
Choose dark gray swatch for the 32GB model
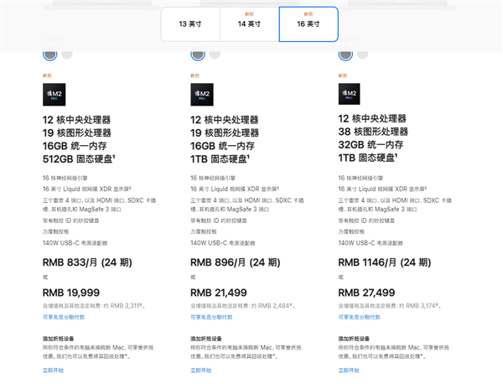click(x=345, y=54)
